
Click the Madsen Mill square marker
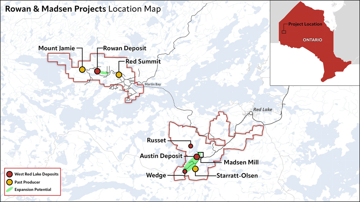point(201,154)
